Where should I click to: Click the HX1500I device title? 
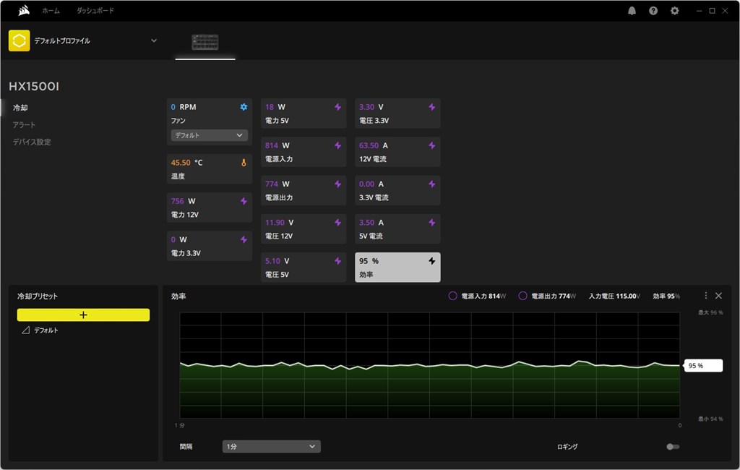(34, 87)
